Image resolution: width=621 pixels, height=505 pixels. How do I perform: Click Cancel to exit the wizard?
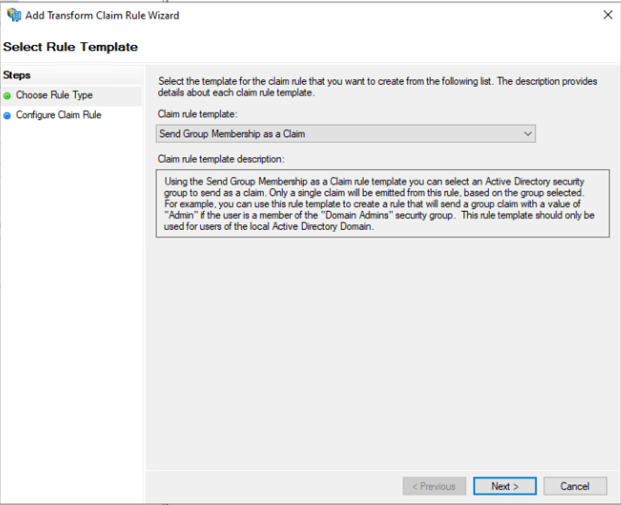click(x=575, y=486)
